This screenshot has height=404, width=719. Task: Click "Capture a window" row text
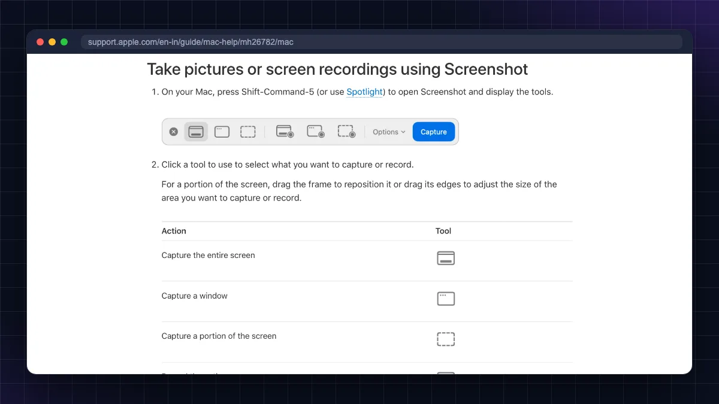(194, 296)
